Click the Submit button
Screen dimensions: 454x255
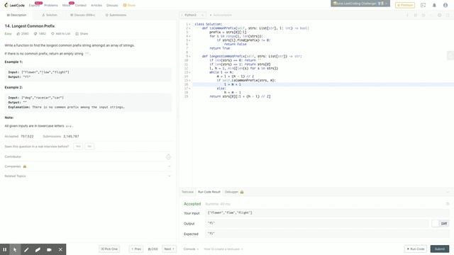[440, 249]
